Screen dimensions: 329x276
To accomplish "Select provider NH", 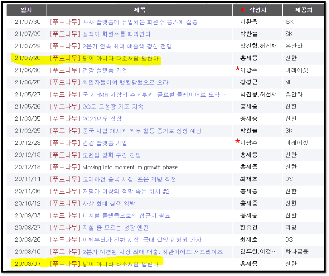I will coord(289,82).
